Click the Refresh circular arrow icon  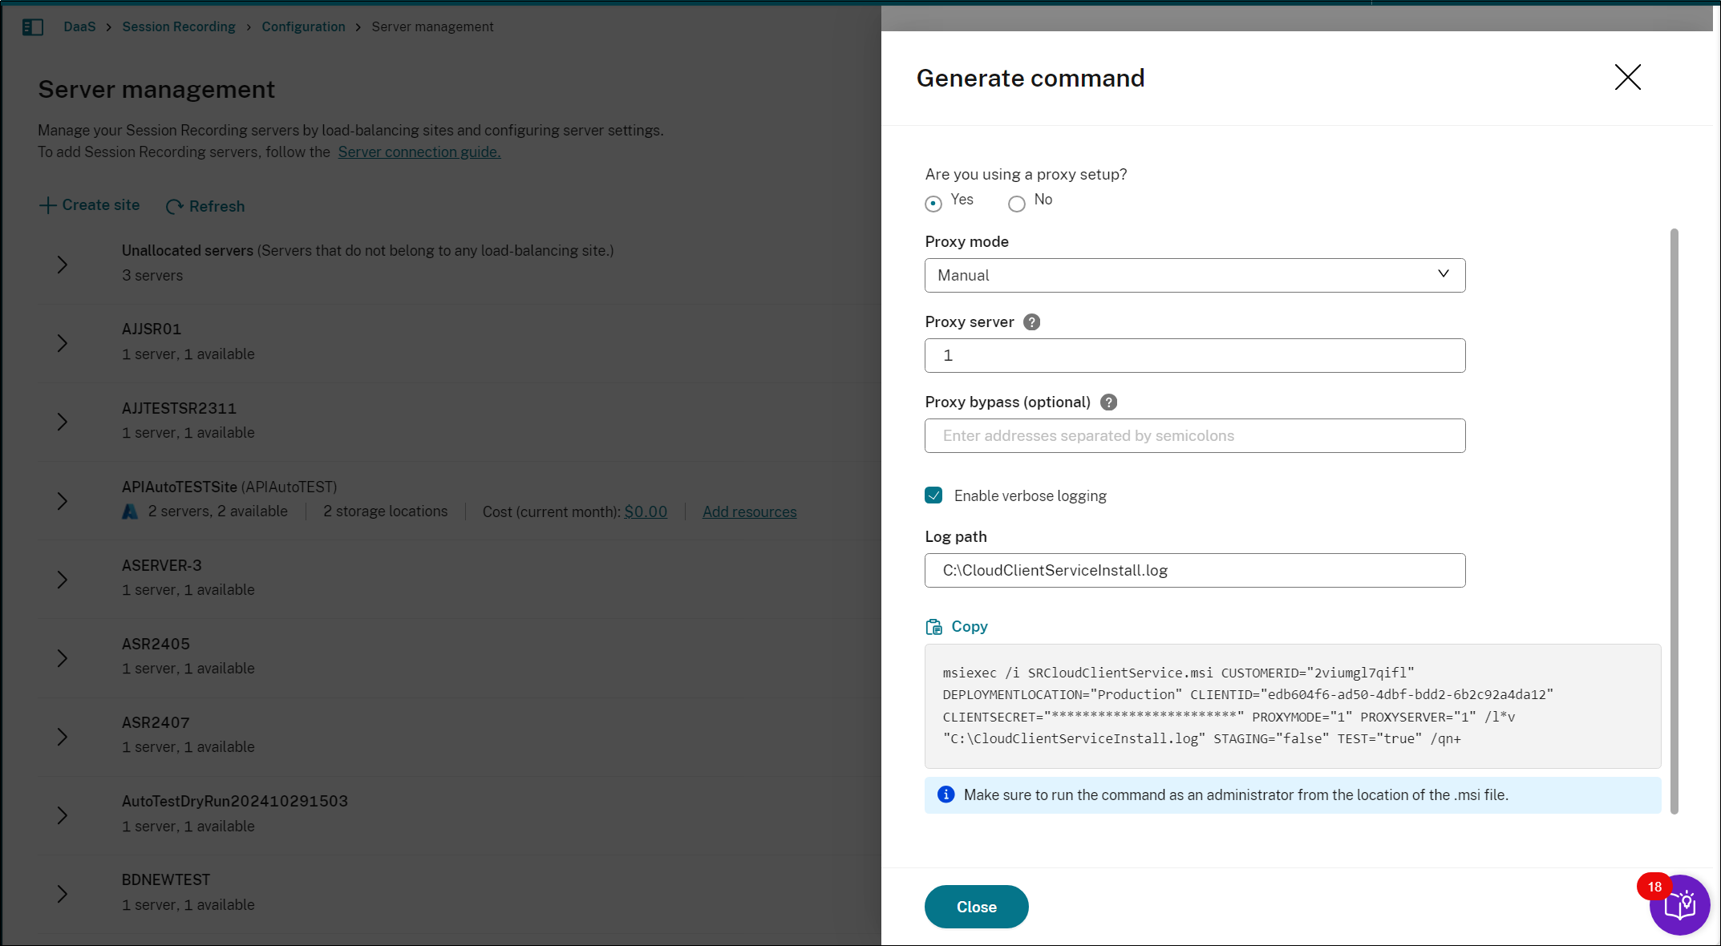click(x=174, y=207)
